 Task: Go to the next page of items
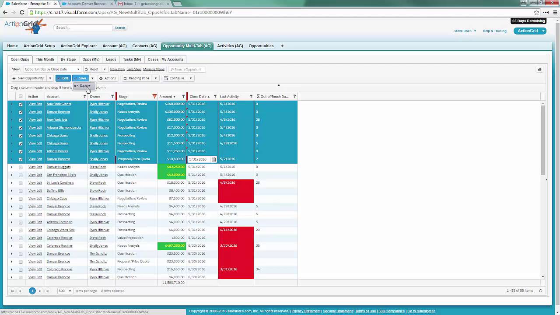pos(40,290)
